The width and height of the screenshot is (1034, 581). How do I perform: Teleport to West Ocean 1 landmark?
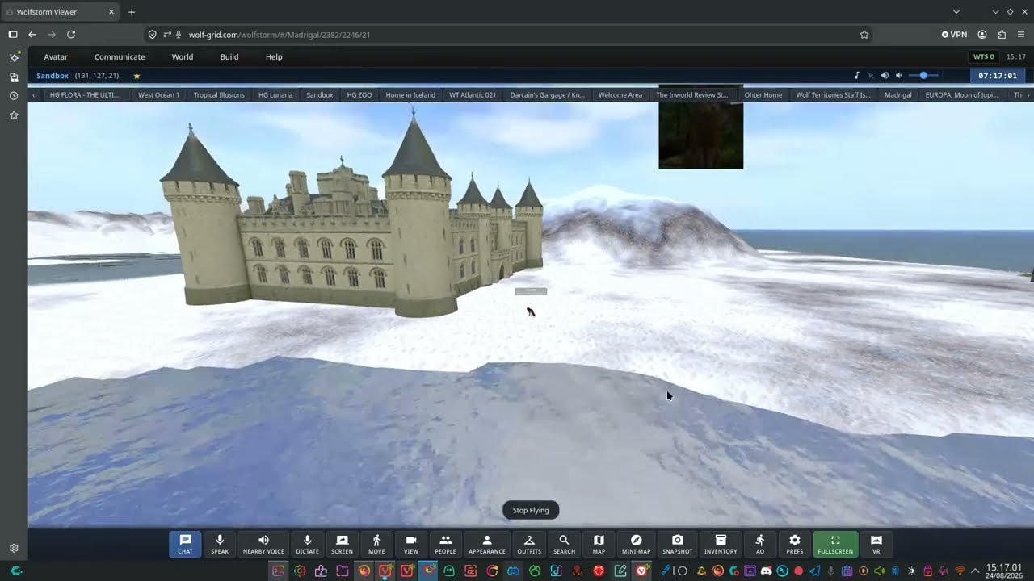[158, 95]
